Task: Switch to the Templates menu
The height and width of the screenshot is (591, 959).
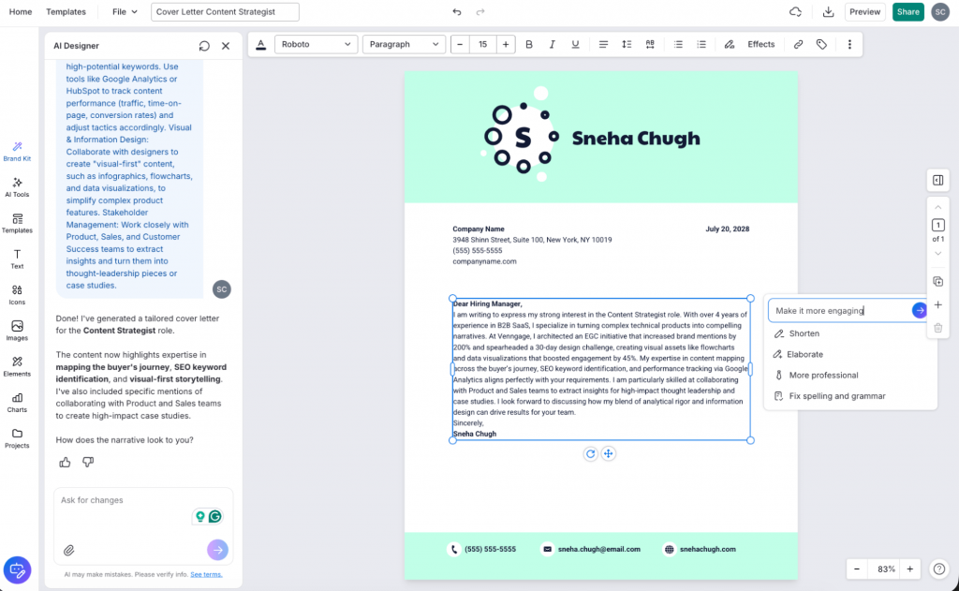Action: (66, 11)
